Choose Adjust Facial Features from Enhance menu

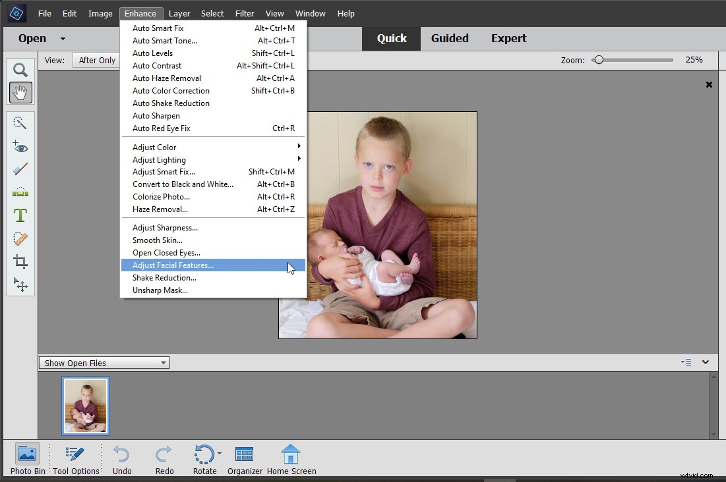click(173, 265)
